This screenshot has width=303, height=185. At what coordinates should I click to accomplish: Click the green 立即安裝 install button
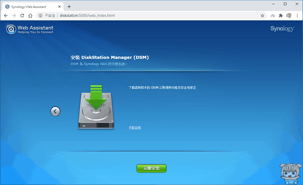coord(151,168)
